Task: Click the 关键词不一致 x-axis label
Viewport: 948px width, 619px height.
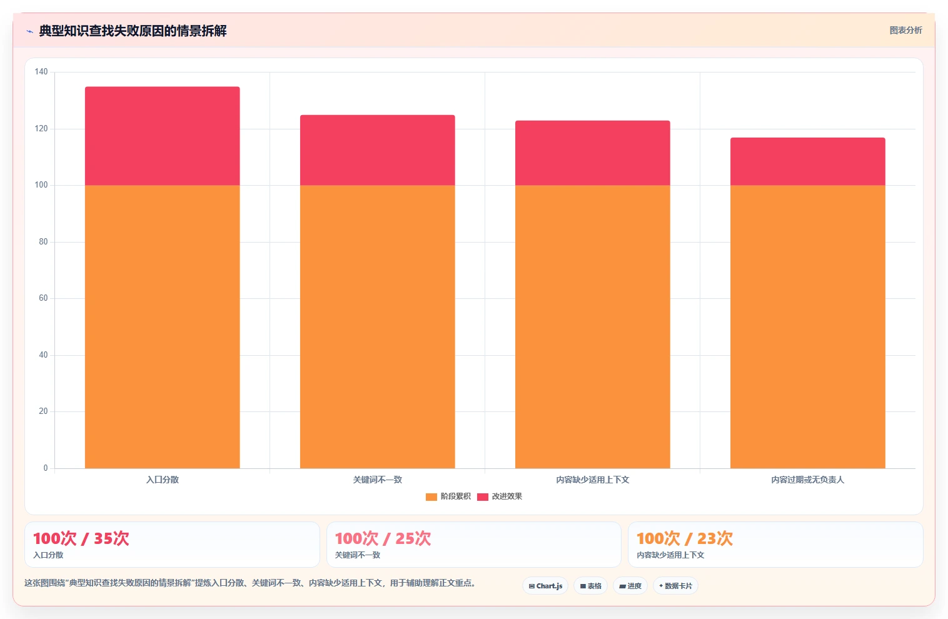Action: pyautogui.click(x=378, y=480)
